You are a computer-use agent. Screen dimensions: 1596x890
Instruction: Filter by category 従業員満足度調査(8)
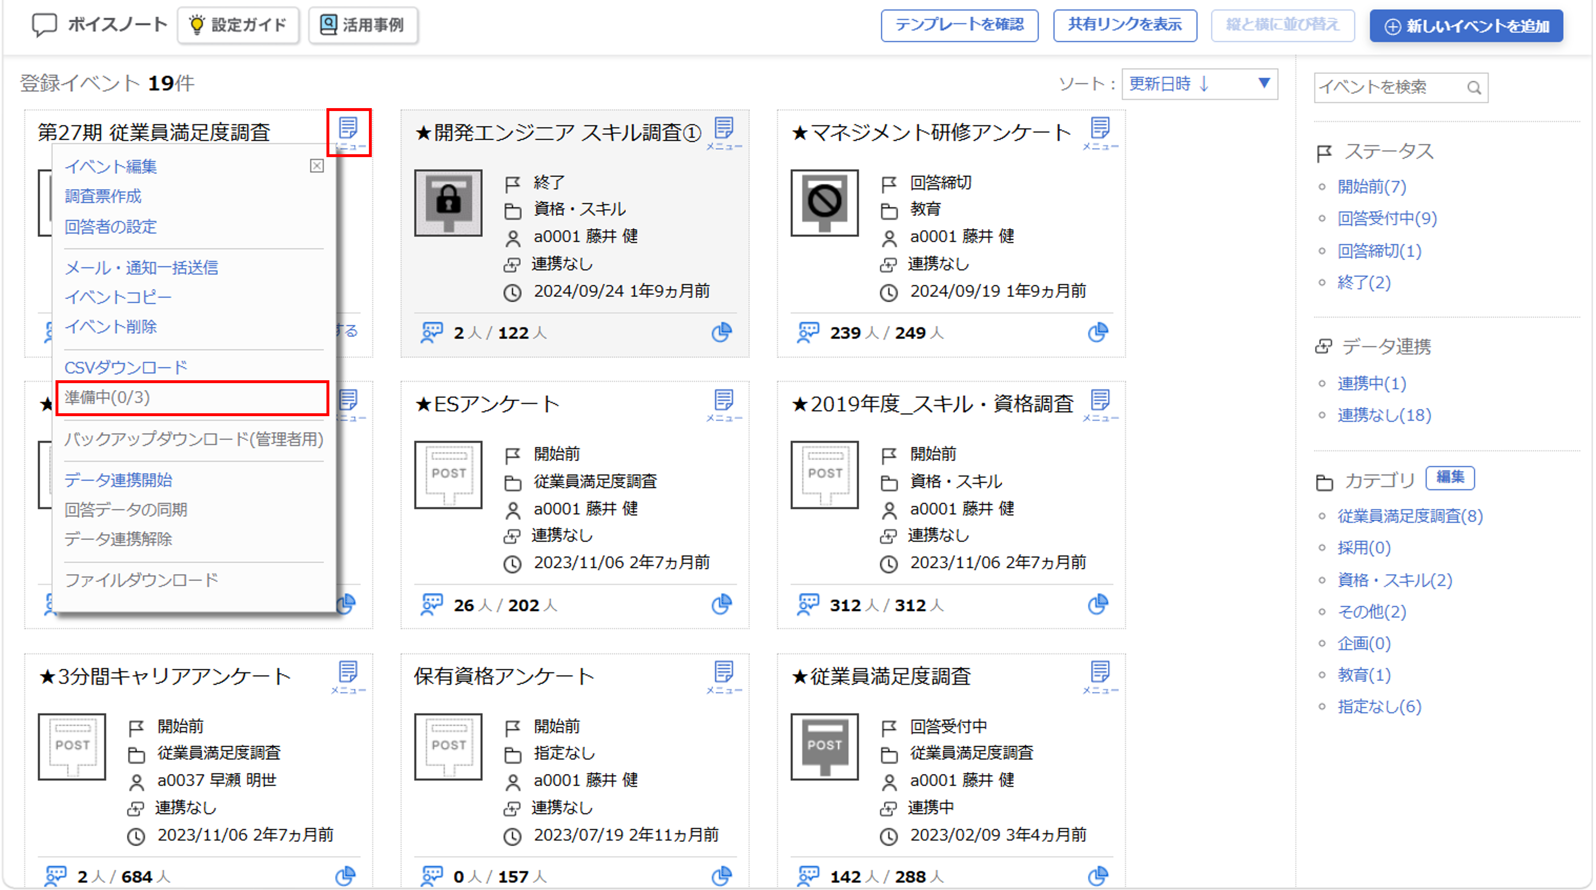point(1410,516)
